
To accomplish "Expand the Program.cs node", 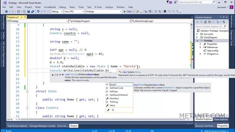I will pyautogui.click(x=200, y=54).
